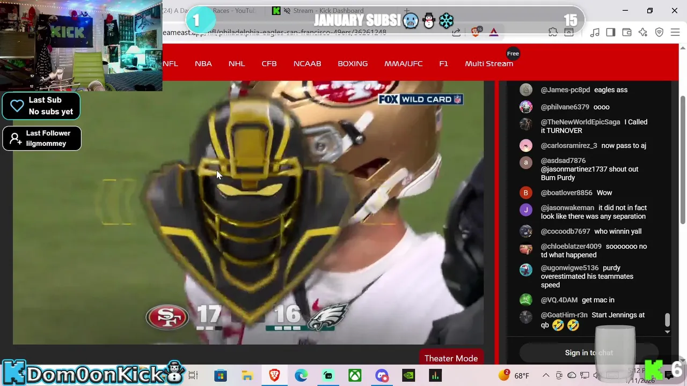Screen dimensions: 687x386
Task: Click the Brave VPN shield icon
Action: pos(660,33)
